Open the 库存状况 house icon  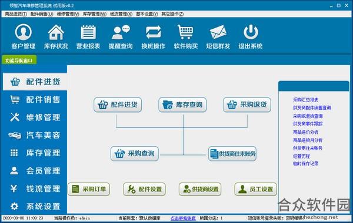click(56, 36)
